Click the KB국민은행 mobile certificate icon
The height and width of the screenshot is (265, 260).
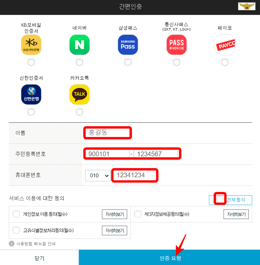pos(31,45)
